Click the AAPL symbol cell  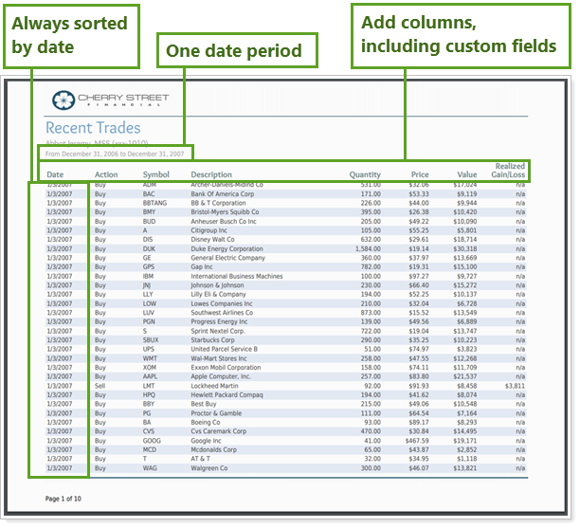pyautogui.click(x=152, y=376)
